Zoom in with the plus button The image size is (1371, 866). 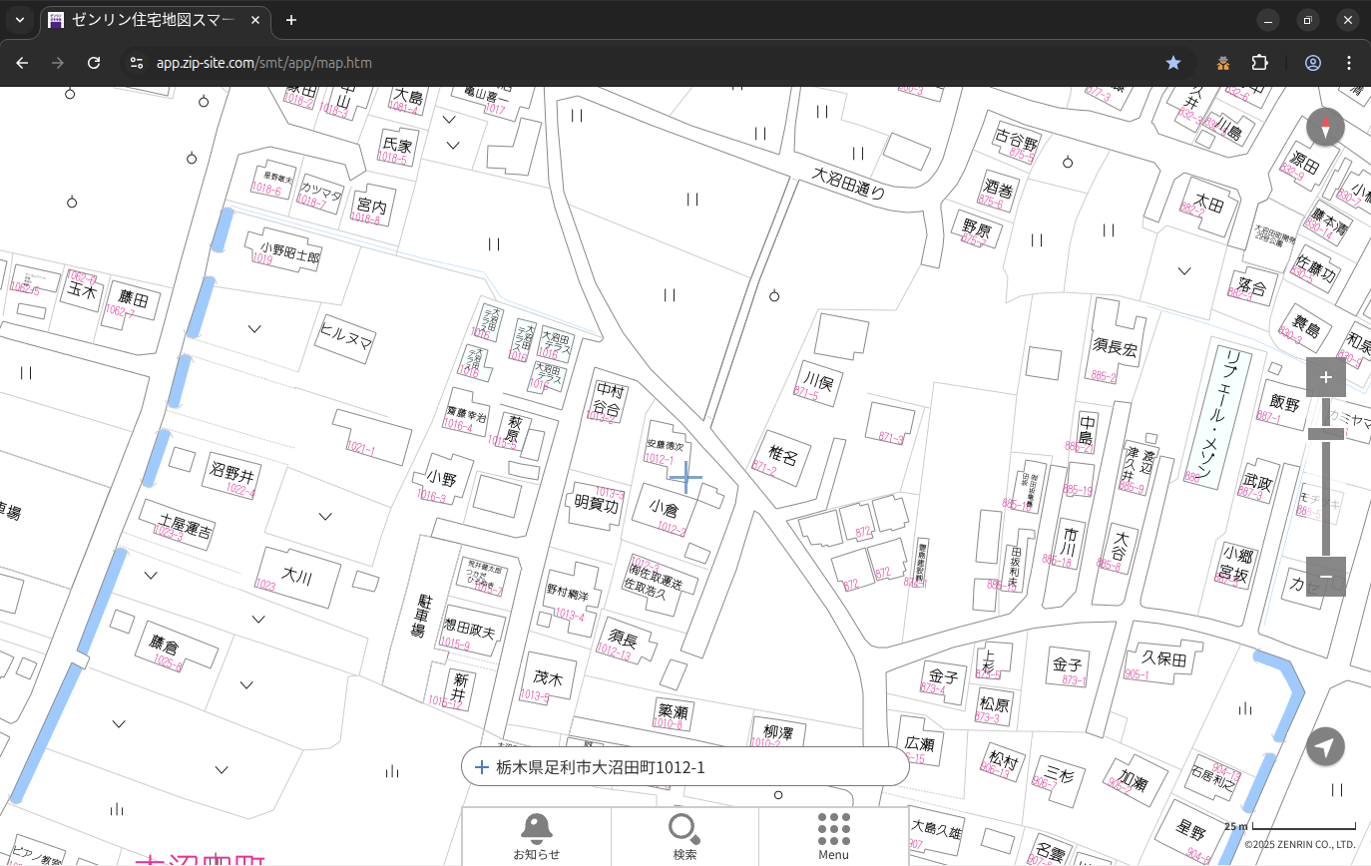(1325, 377)
